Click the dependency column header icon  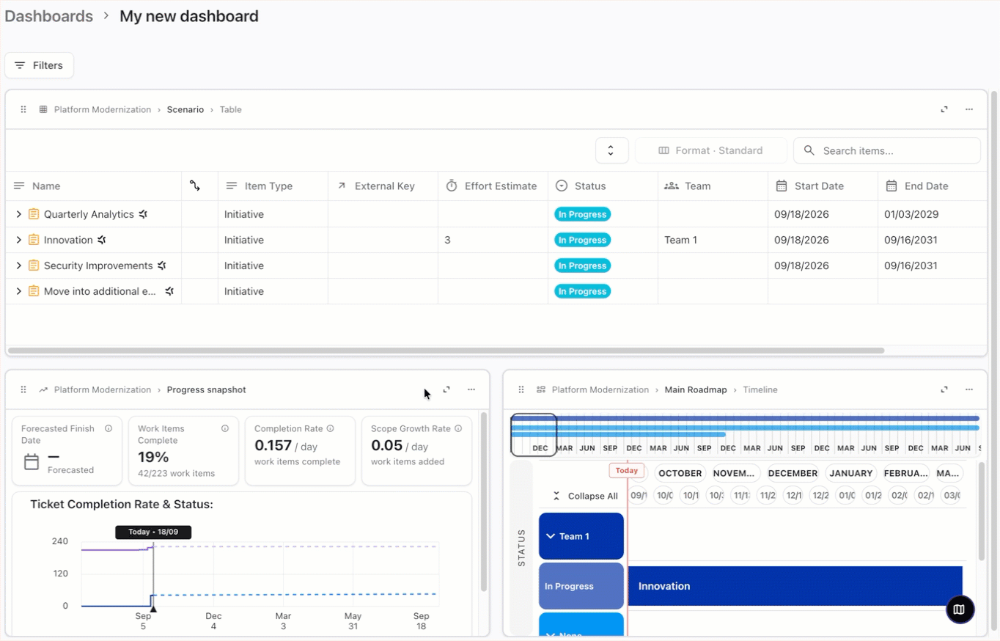click(195, 186)
